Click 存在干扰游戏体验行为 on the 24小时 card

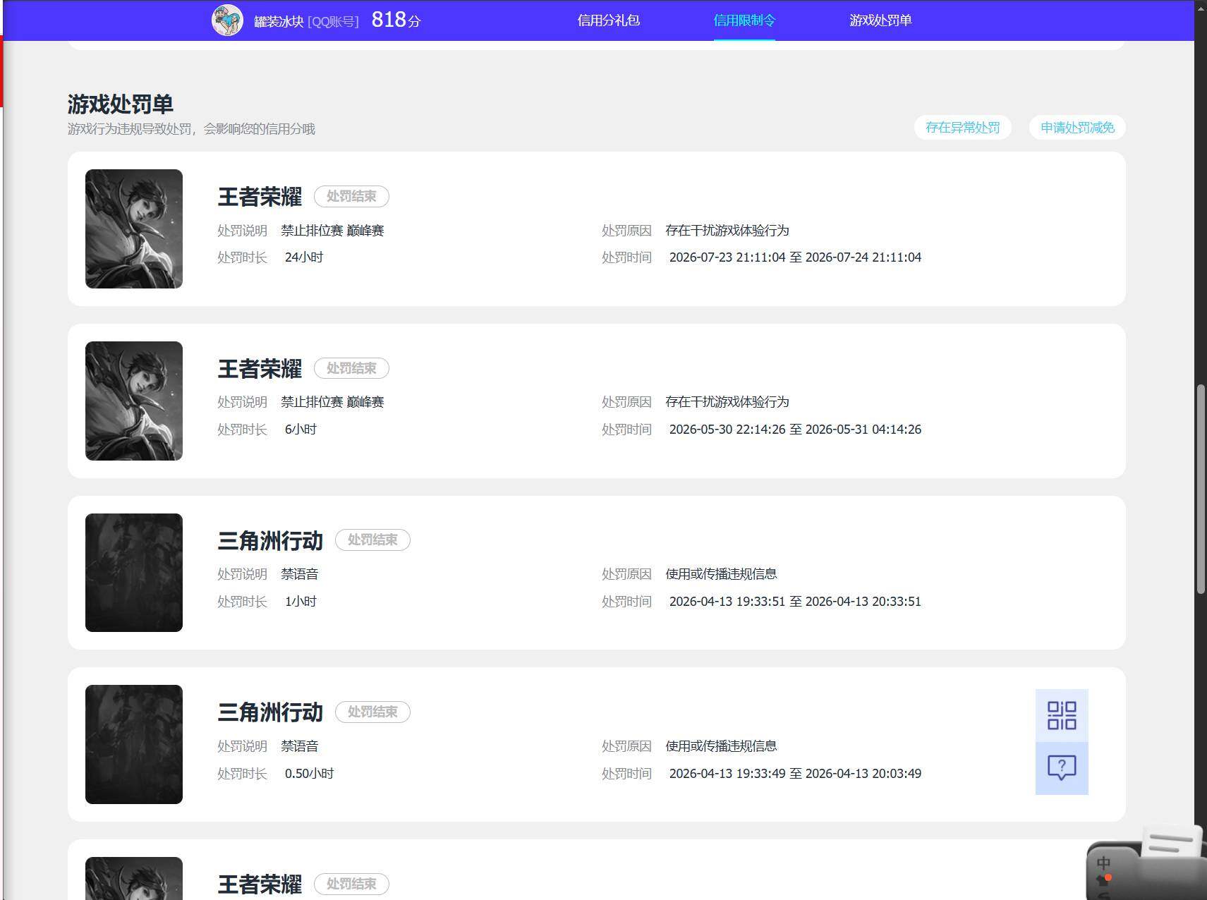click(727, 231)
